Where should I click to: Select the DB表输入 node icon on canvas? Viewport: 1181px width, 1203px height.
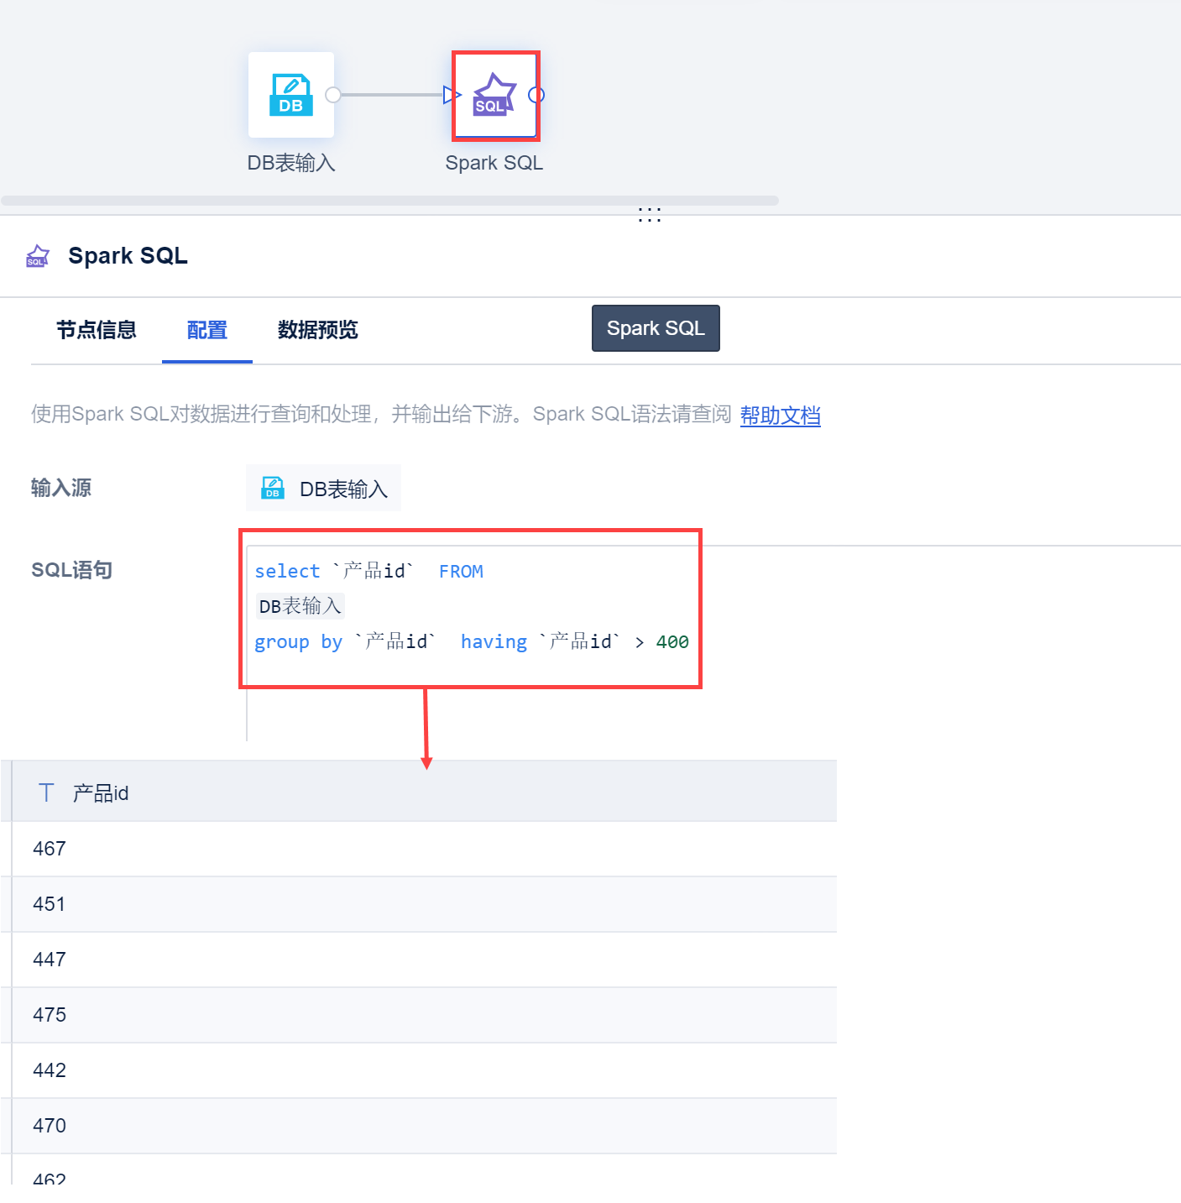[x=291, y=95]
